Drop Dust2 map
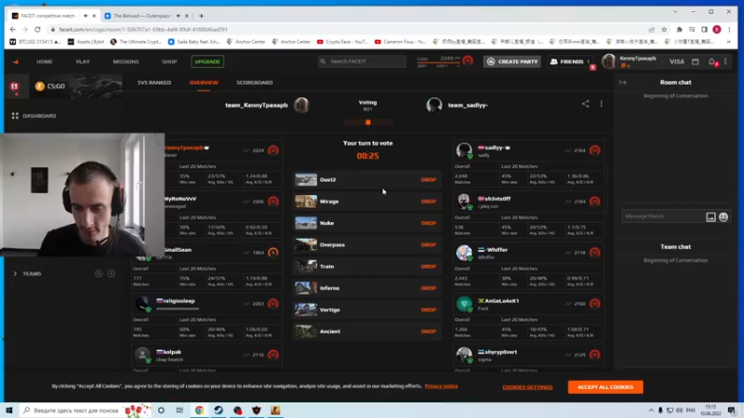This screenshot has width=744, height=418. point(428,179)
